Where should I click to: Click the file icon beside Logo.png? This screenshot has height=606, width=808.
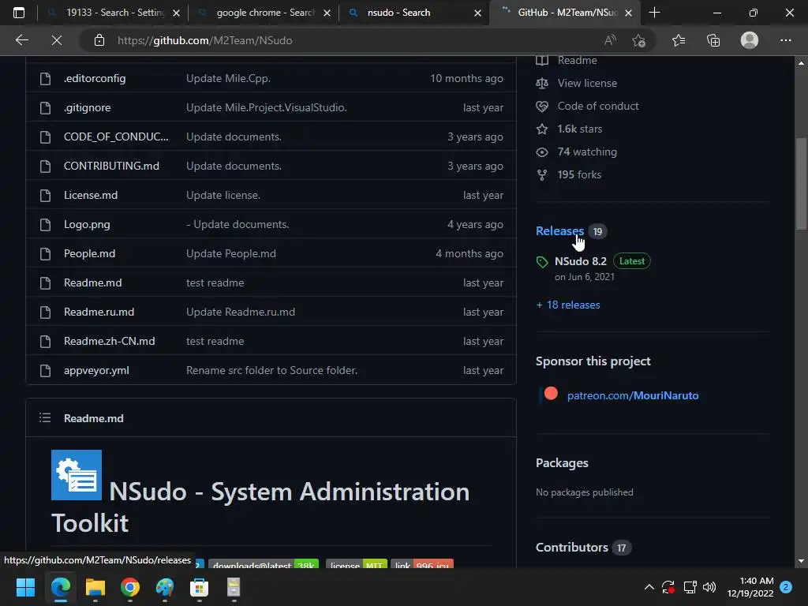[x=45, y=225]
